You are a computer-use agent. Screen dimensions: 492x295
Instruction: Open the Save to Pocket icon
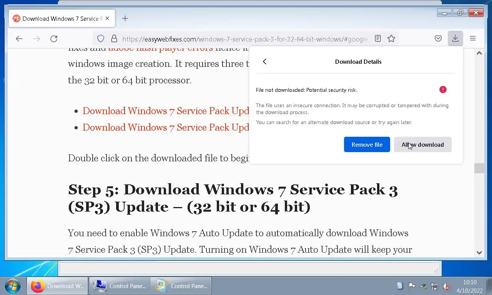click(438, 38)
